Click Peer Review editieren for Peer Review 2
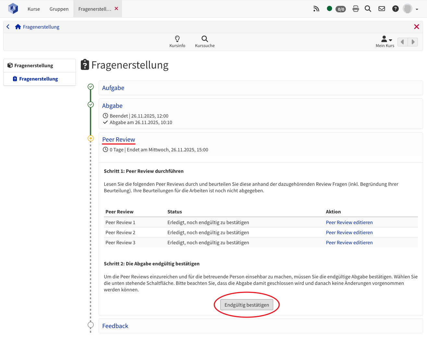Screen dimensions: 427x343 click(349, 233)
